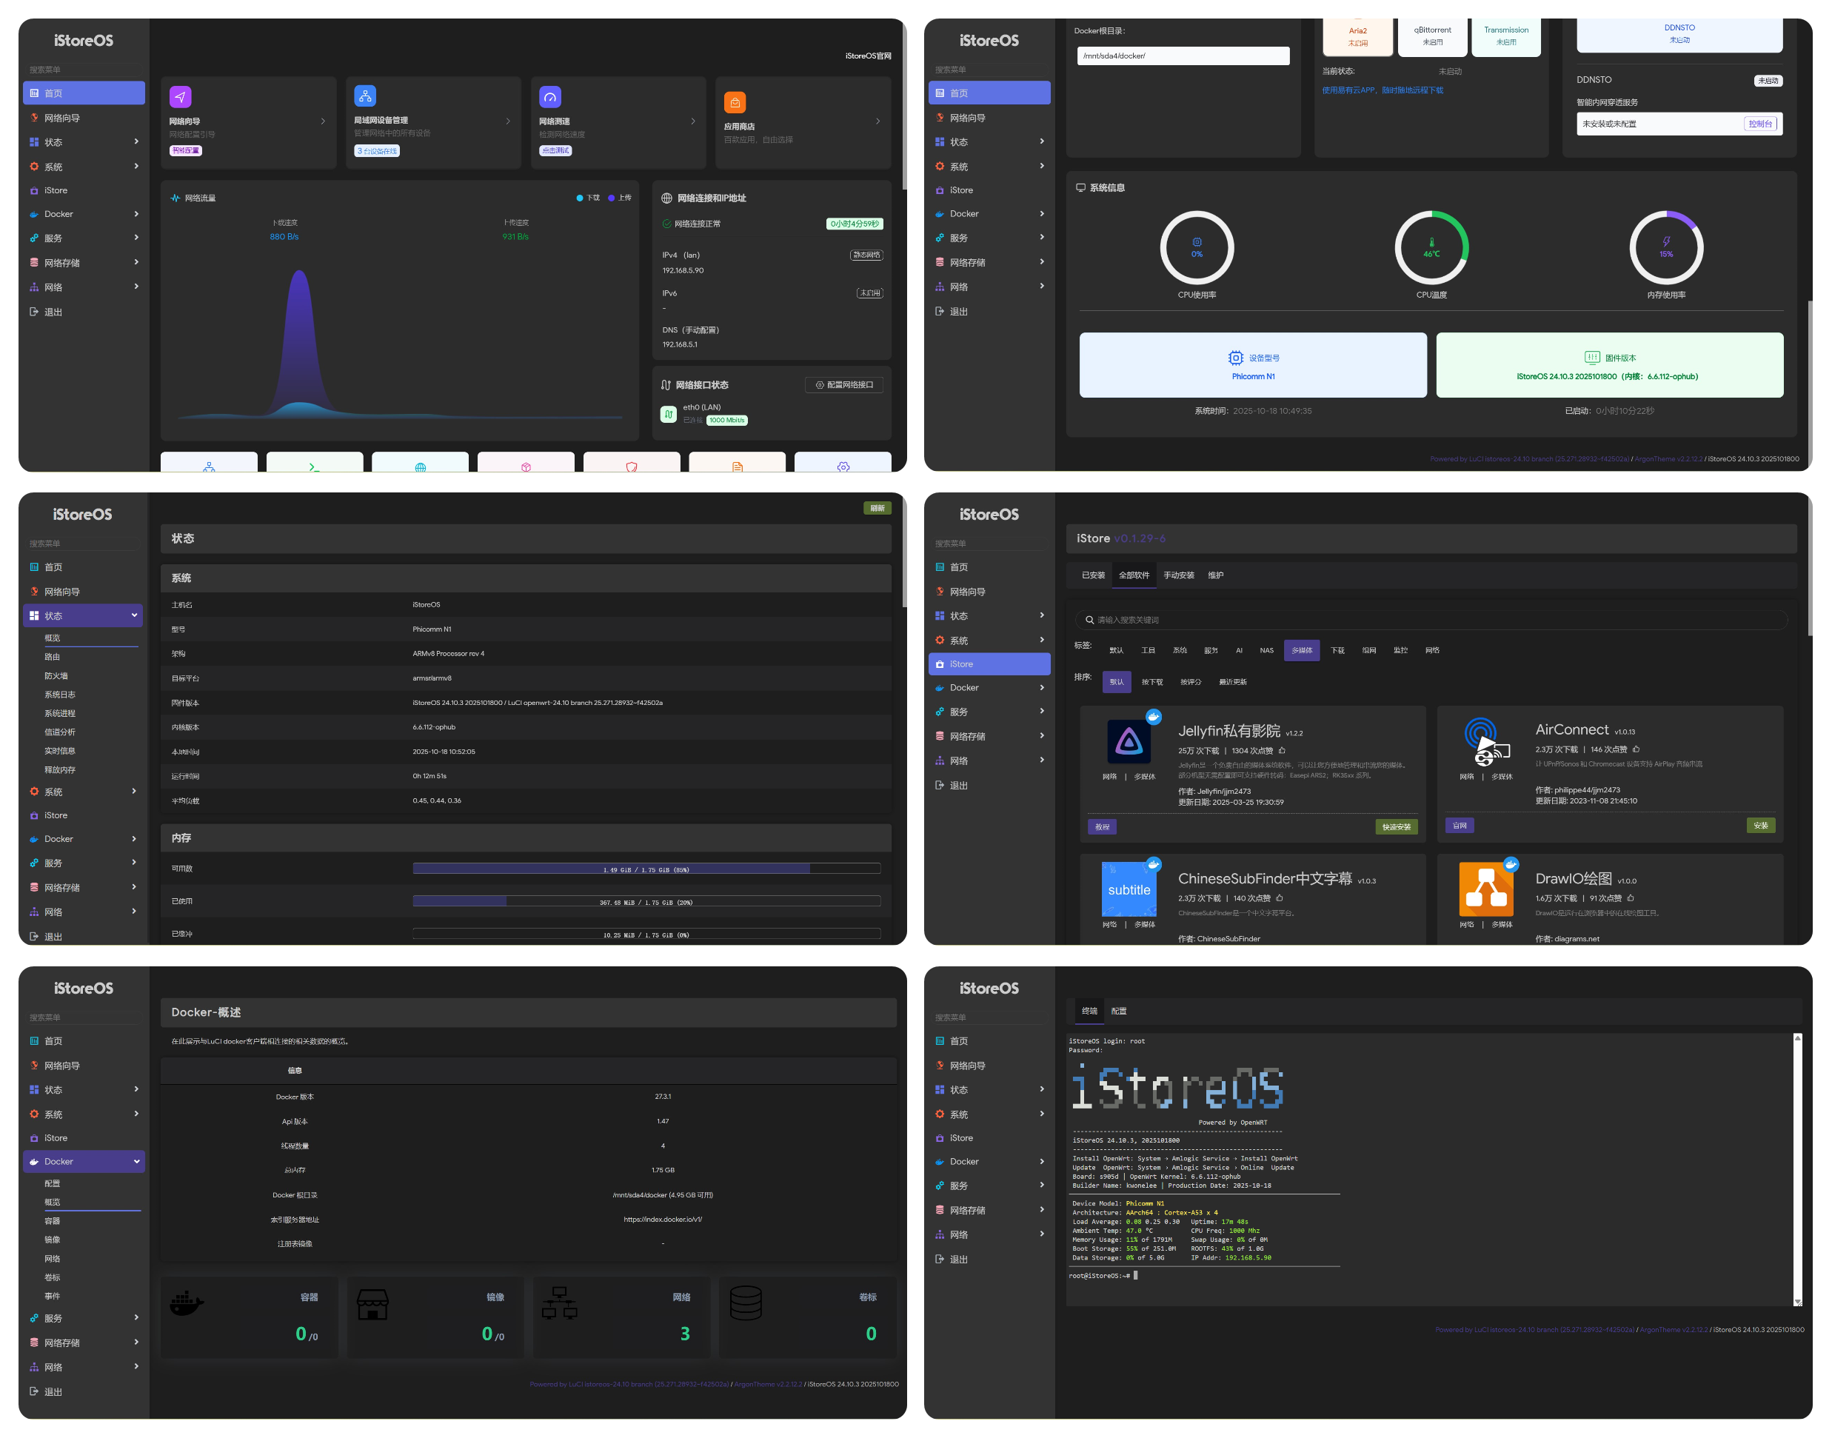Click the 配置网络接口 button
1832x1441 pixels.
[844, 385]
